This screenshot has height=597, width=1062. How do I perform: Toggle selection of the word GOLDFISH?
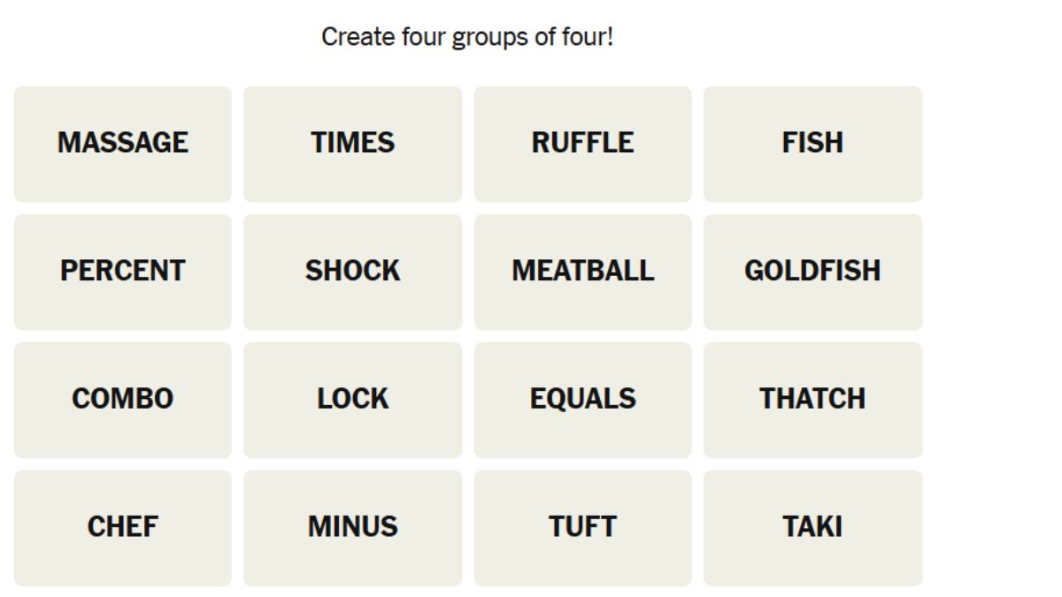pyautogui.click(x=812, y=272)
